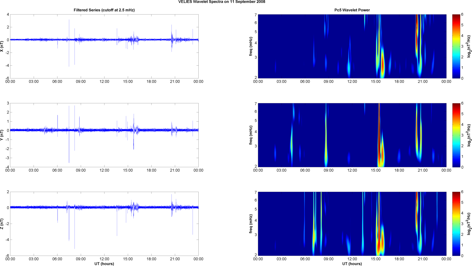Click the color bar beside the top wavelet plot
Screen dimensions: 472x266
456,46
